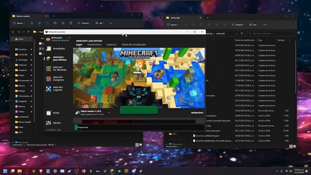
Task: Switch to the Jugar tab
Action: tap(79, 45)
